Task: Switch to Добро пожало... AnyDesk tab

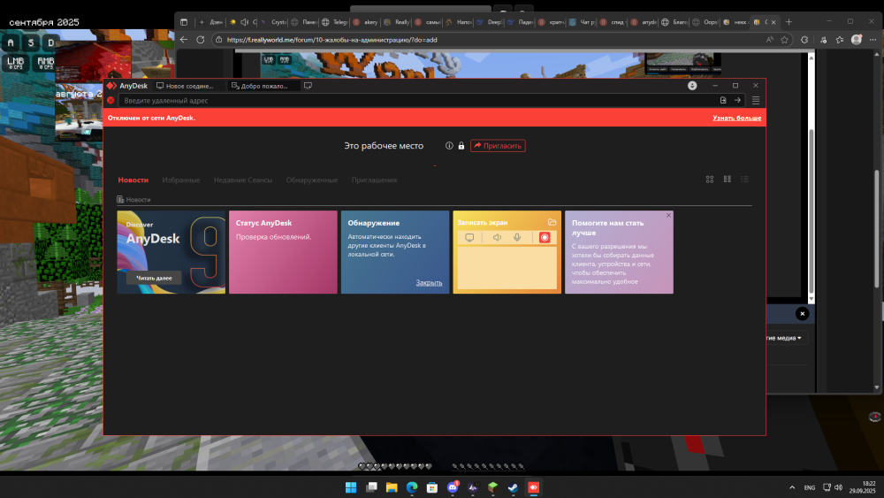Action: coord(263,86)
